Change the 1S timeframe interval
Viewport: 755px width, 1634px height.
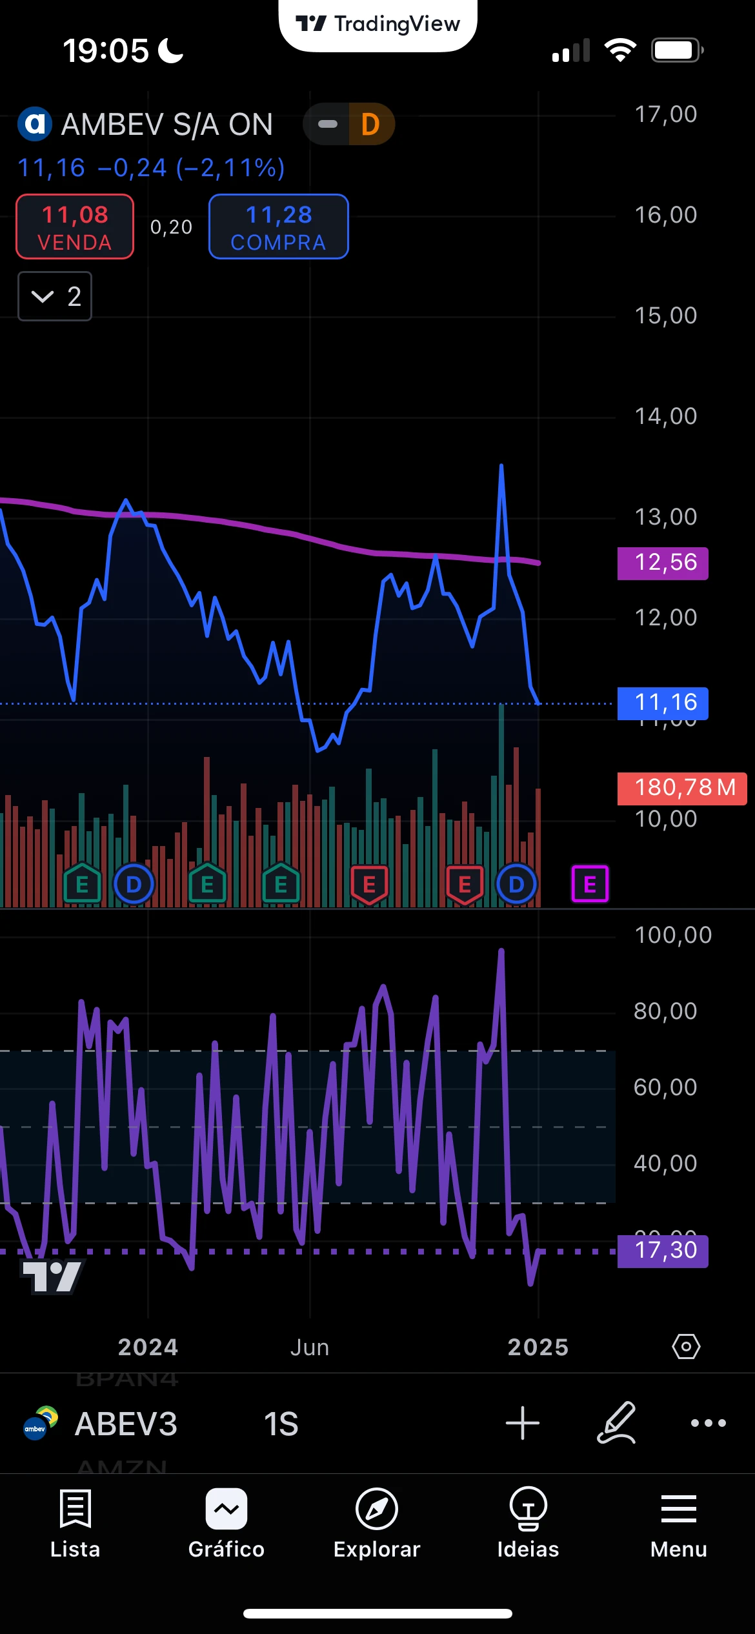[281, 1424]
